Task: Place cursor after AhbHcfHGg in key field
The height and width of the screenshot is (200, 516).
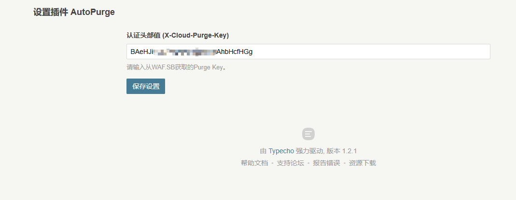Action: click(253, 52)
